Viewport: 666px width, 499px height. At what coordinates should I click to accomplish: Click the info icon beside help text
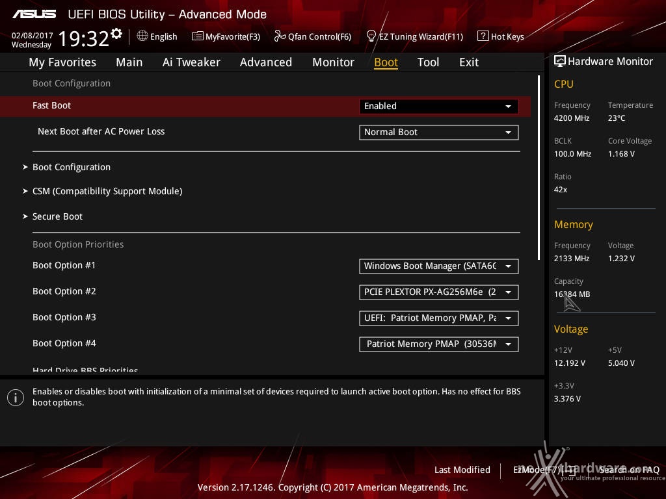(16, 398)
